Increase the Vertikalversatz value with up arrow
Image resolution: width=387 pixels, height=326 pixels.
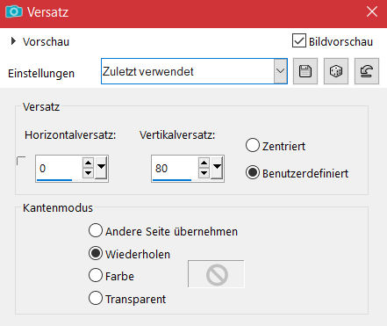tap(204, 163)
